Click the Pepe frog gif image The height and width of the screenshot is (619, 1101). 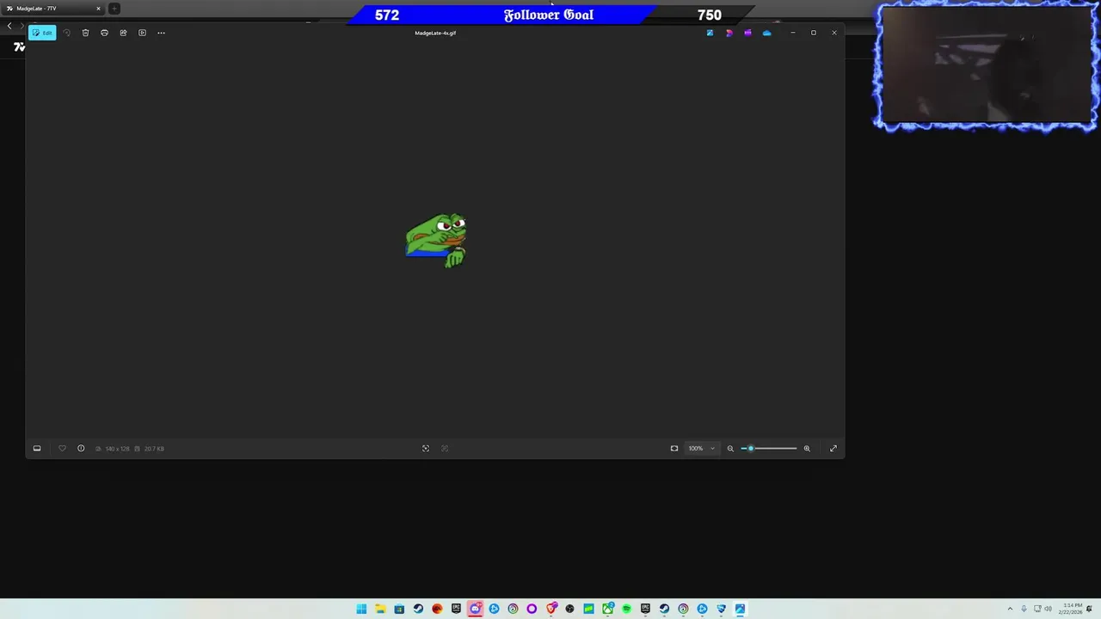[436, 241]
